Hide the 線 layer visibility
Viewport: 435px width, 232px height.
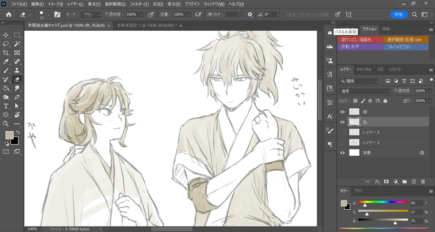pyautogui.click(x=343, y=111)
